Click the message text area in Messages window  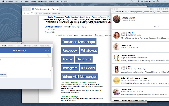[26, 64]
